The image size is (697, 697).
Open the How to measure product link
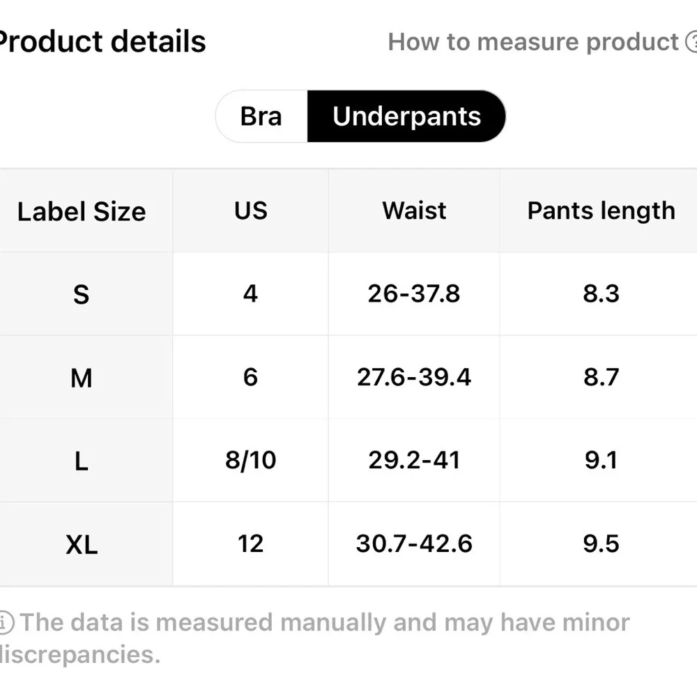[533, 42]
